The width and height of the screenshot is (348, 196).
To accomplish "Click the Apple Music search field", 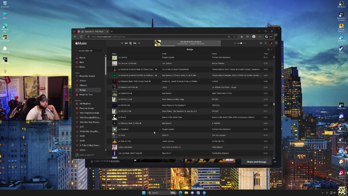I will [89, 51].
